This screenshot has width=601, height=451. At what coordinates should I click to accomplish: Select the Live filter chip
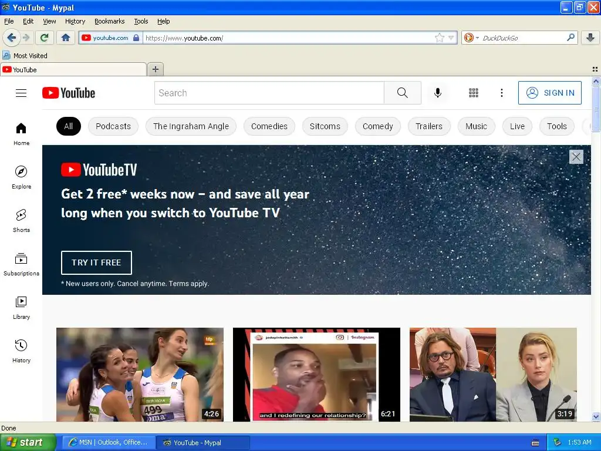pyautogui.click(x=518, y=126)
